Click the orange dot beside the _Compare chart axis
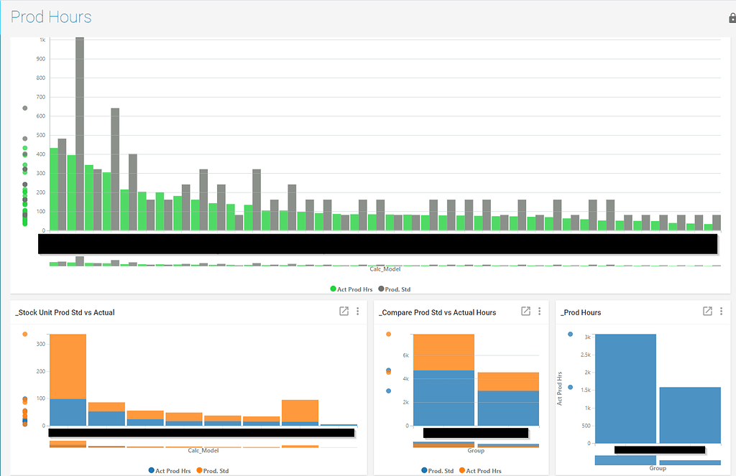The width and height of the screenshot is (736, 476). coord(390,333)
